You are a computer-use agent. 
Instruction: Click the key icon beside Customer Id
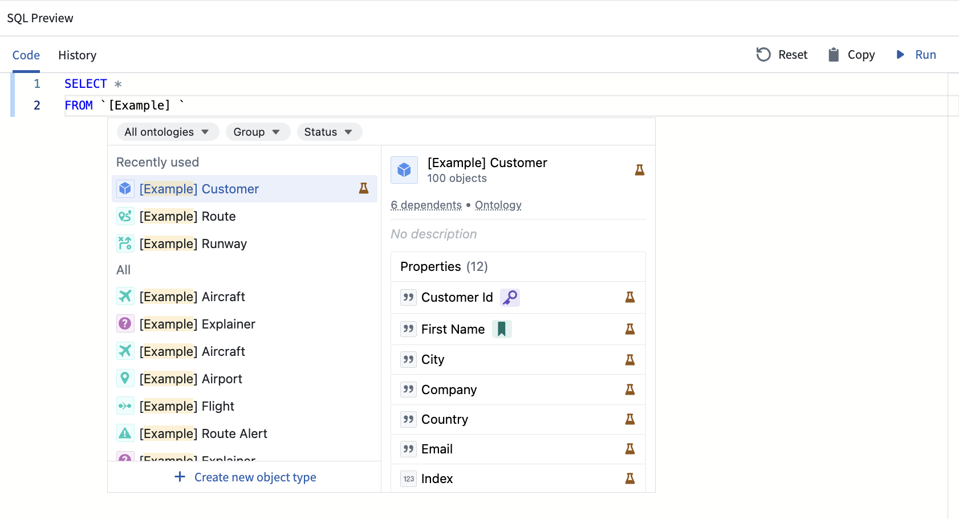tap(510, 297)
